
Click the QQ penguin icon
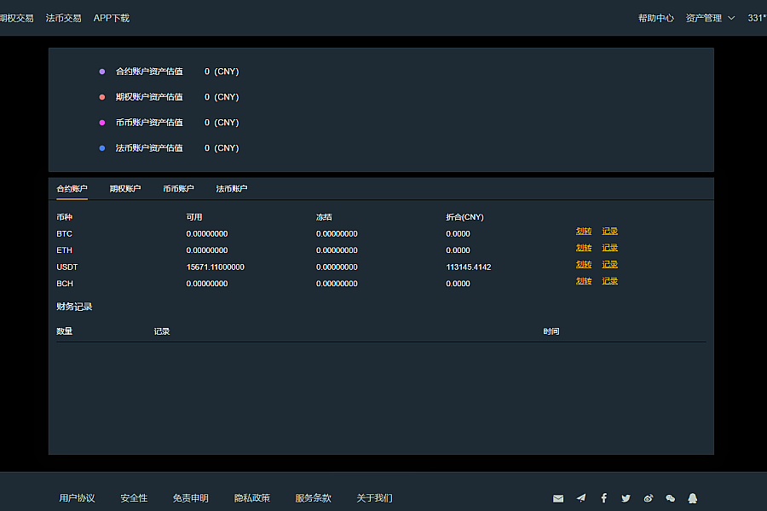693,498
